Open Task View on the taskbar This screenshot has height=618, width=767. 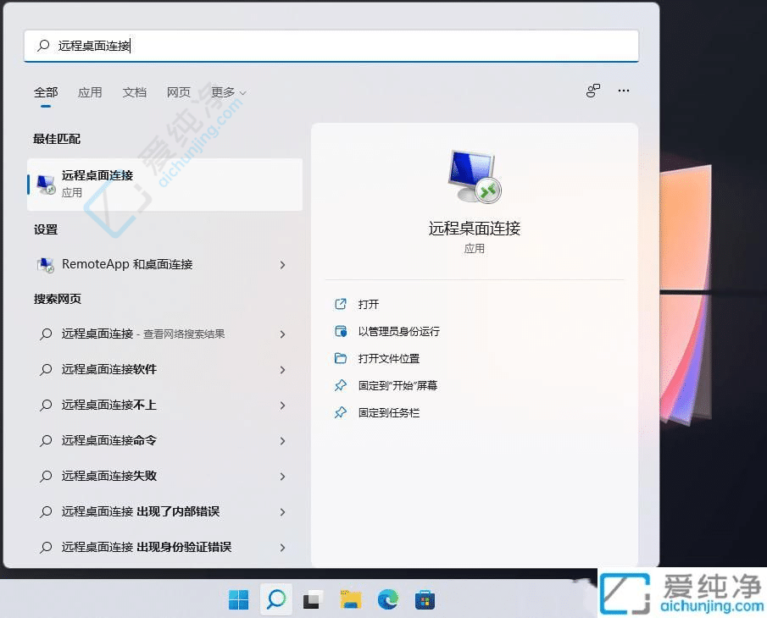pyautogui.click(x=312, y=599)
